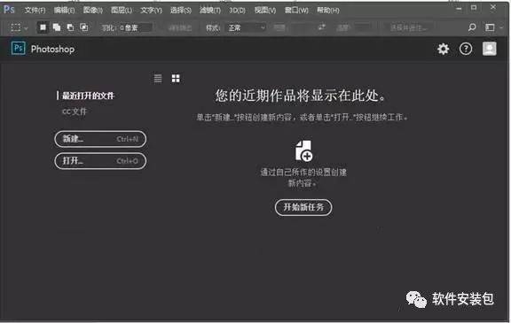
Task: Click the 高度 height input field
Action: tap(362, 28)
